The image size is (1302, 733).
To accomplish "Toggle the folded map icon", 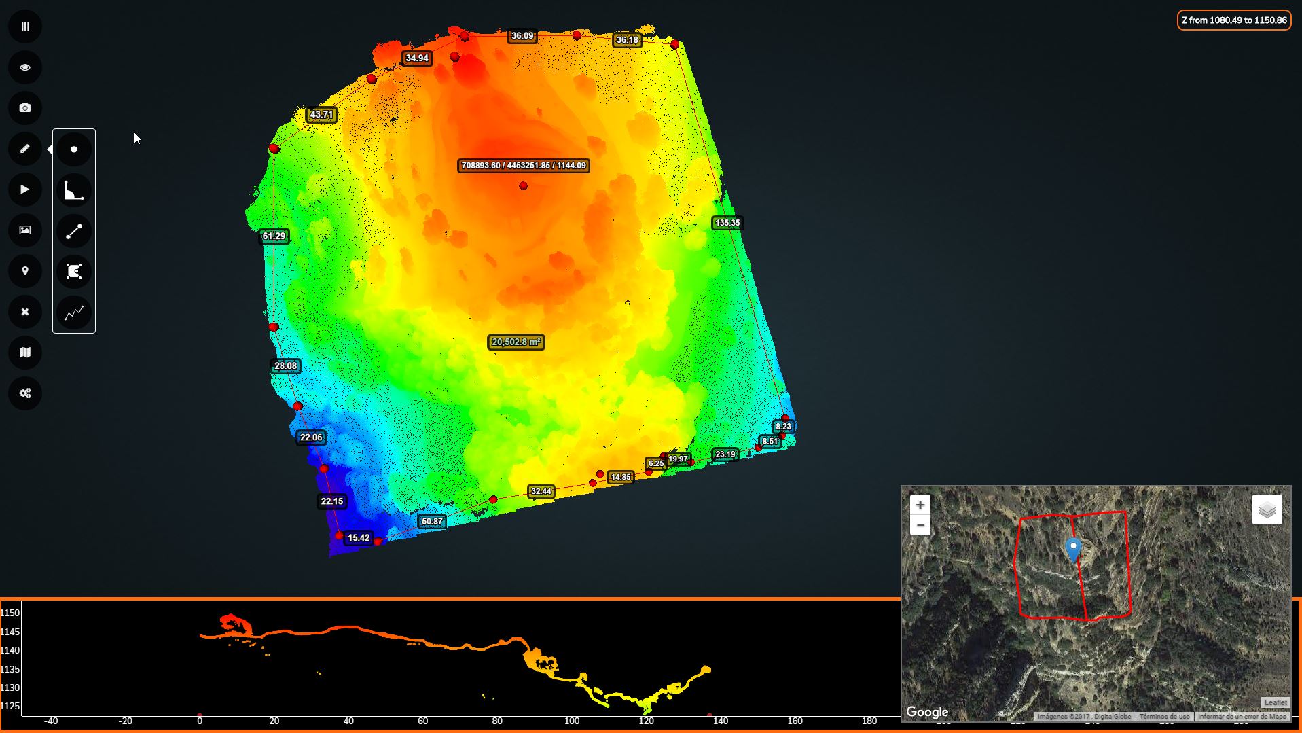I will click(25, 353).
